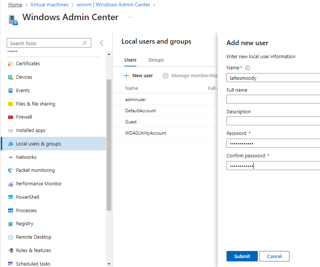
Task: Click the Remote Desktop icon
Action: click(10, 237)
